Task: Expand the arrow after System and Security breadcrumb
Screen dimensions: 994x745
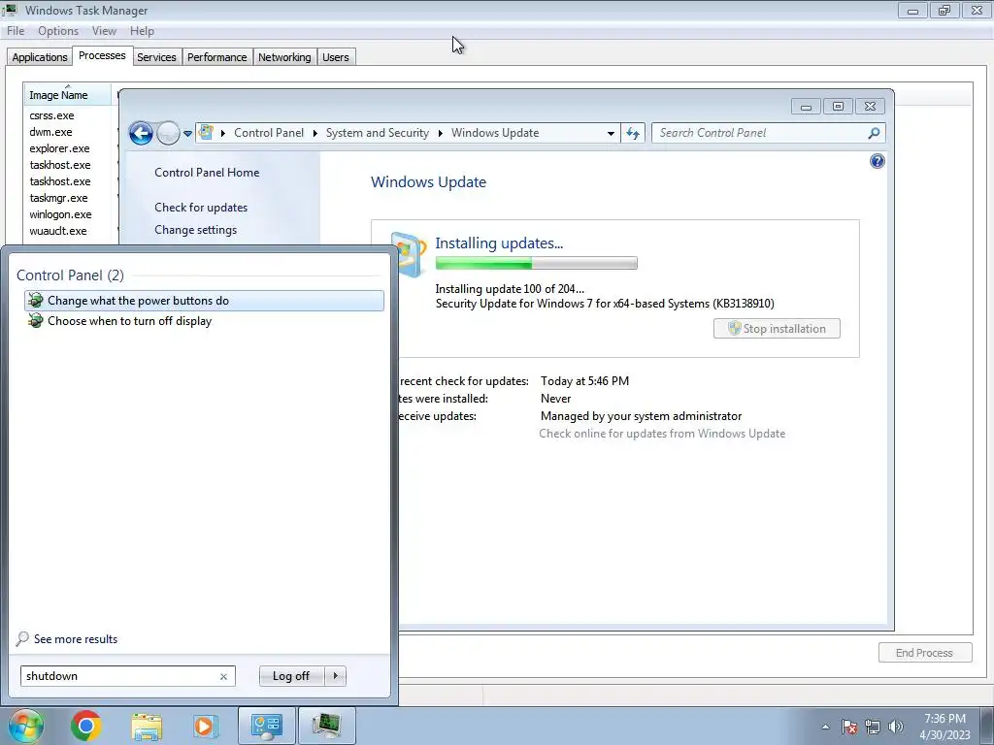Action: (x=440, y=133)
